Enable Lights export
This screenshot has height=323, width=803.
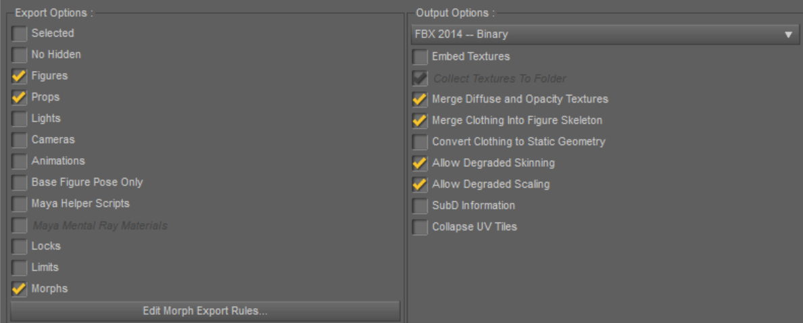pos(20,118)
